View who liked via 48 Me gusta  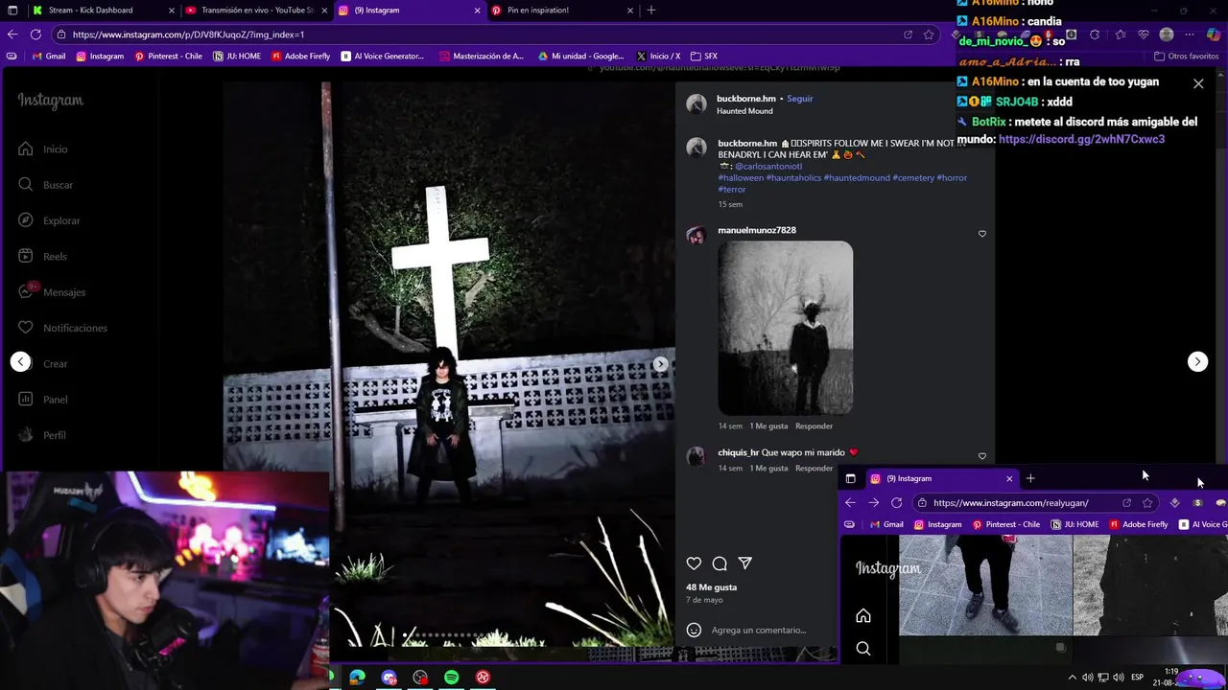711,587
